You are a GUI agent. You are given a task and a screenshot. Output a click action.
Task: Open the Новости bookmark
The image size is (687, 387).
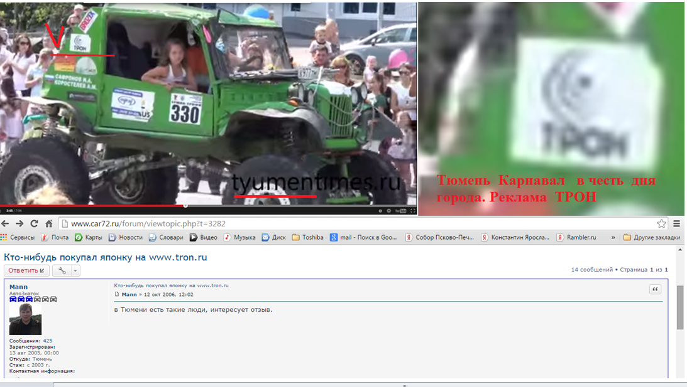[x=126, y=238]
